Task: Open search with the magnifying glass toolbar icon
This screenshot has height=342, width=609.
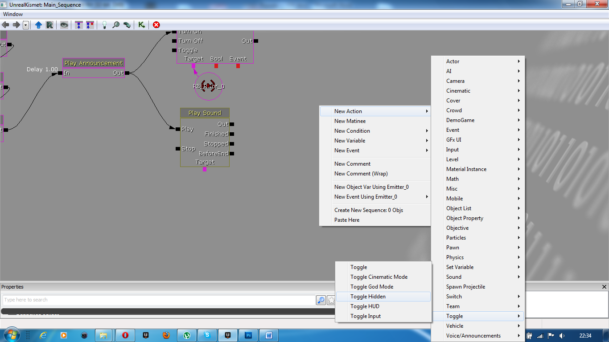Action: pyautogui.click(x=116, y=25)
